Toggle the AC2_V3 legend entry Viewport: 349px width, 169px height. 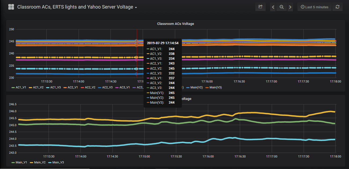coord(107,87)
